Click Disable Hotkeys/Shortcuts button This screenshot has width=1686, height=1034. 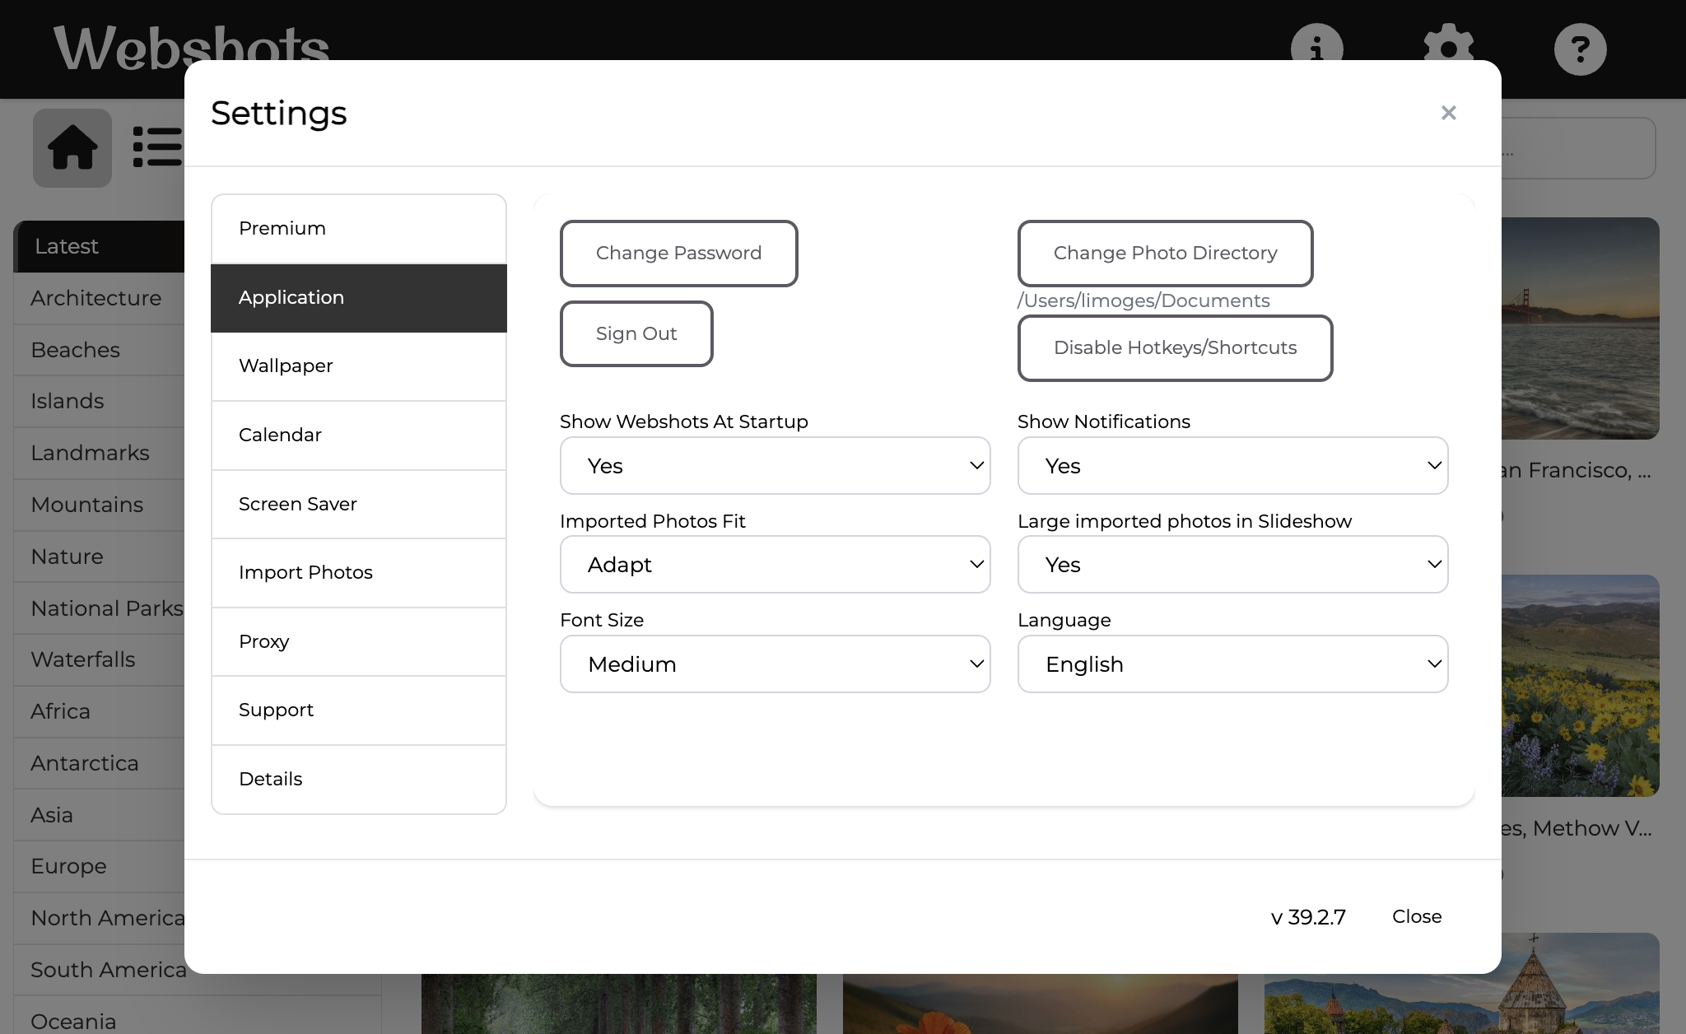1175,348
